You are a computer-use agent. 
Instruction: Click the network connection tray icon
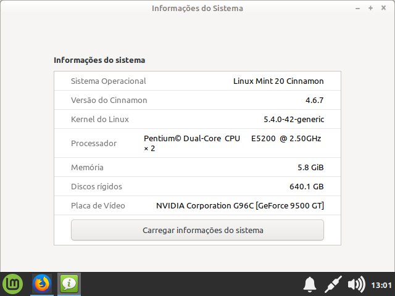(333, 284)
